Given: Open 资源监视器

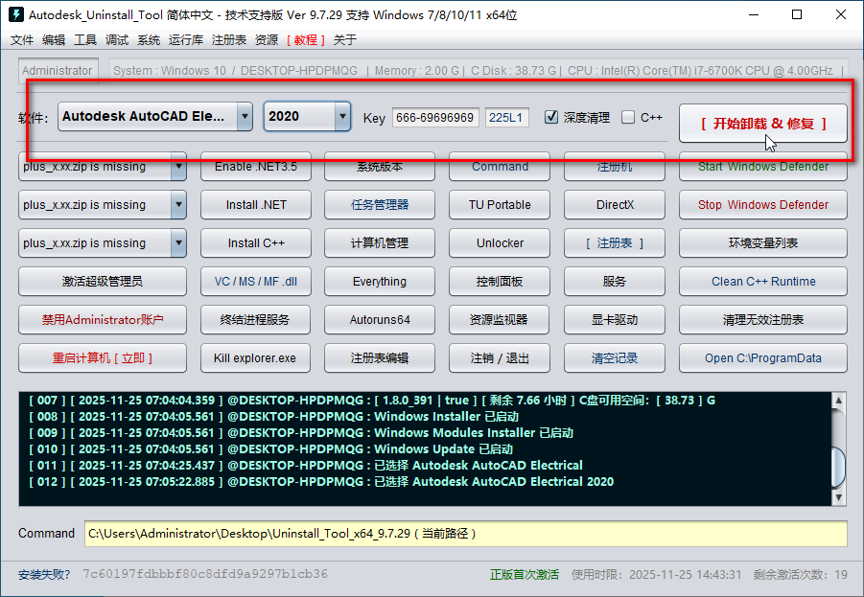Looking at the screenshot, I should (x=500, y=319).
